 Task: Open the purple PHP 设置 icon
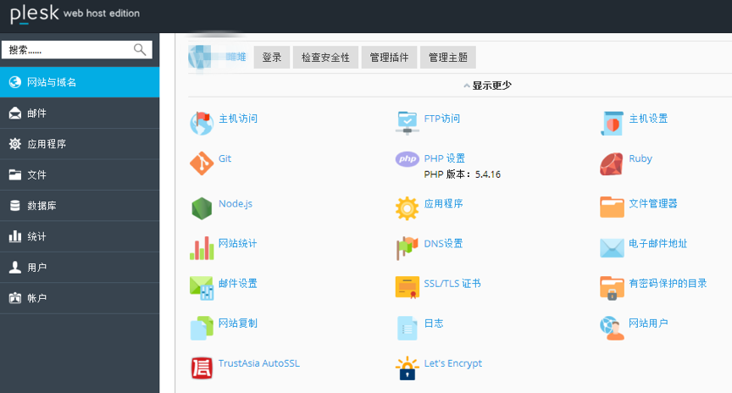tap(407, 159)
